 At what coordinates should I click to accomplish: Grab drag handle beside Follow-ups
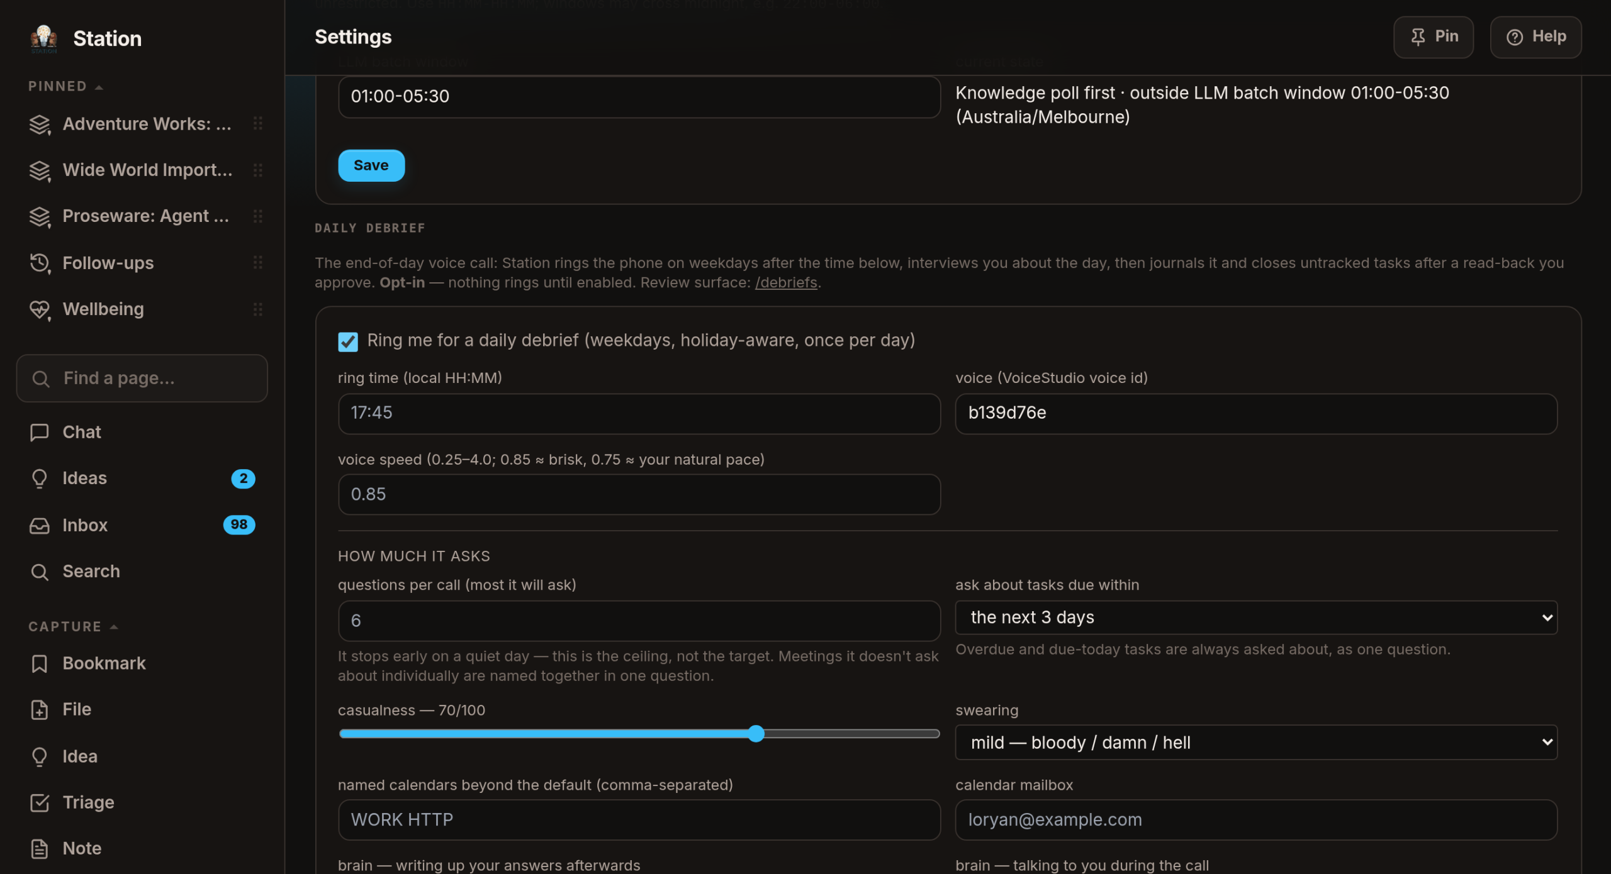click(258, 263)
